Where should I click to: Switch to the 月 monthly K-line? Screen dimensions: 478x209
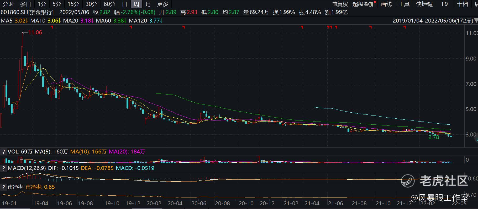tap(148, 4)
